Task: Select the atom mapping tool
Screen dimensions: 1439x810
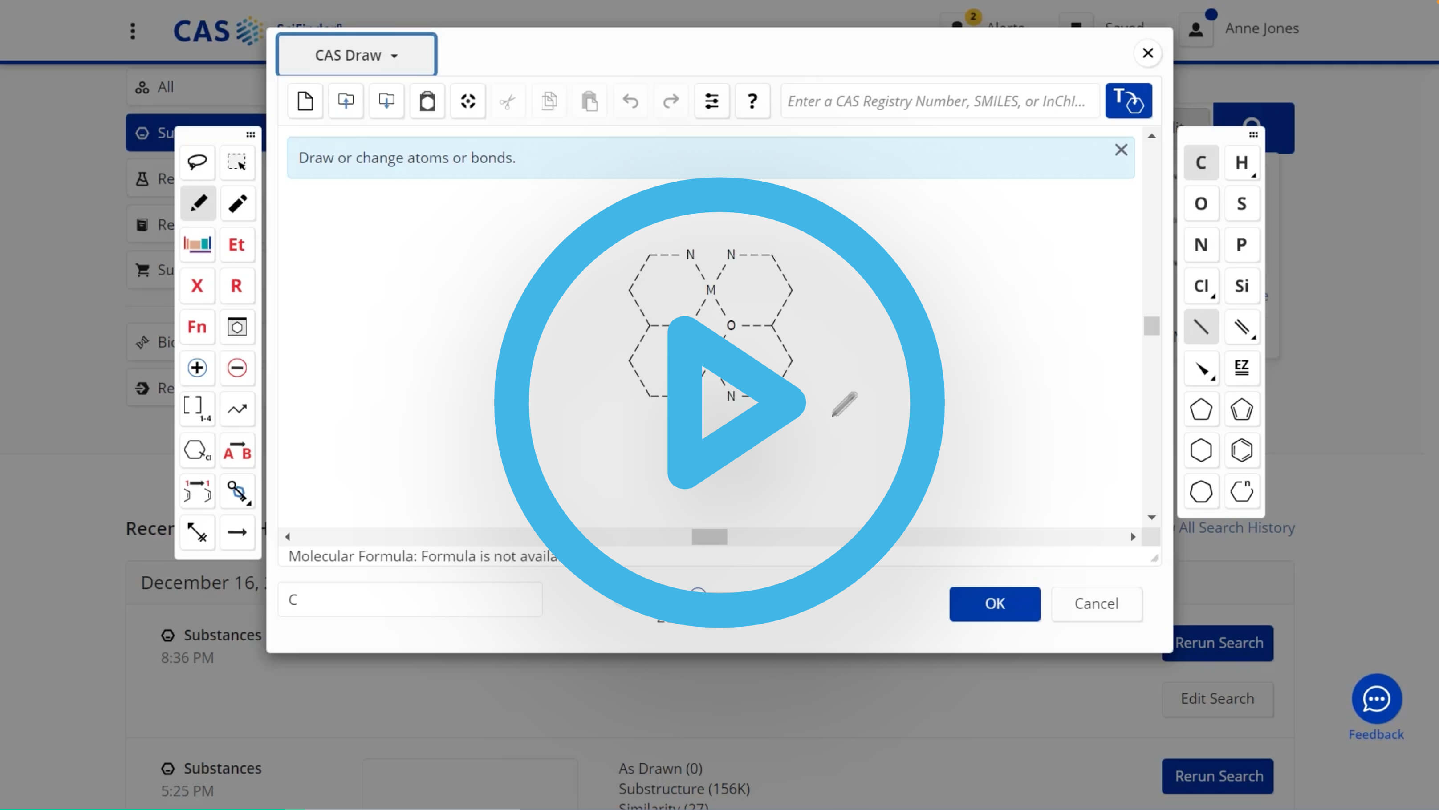Action: pyautogui.click(x=197, y=491)
